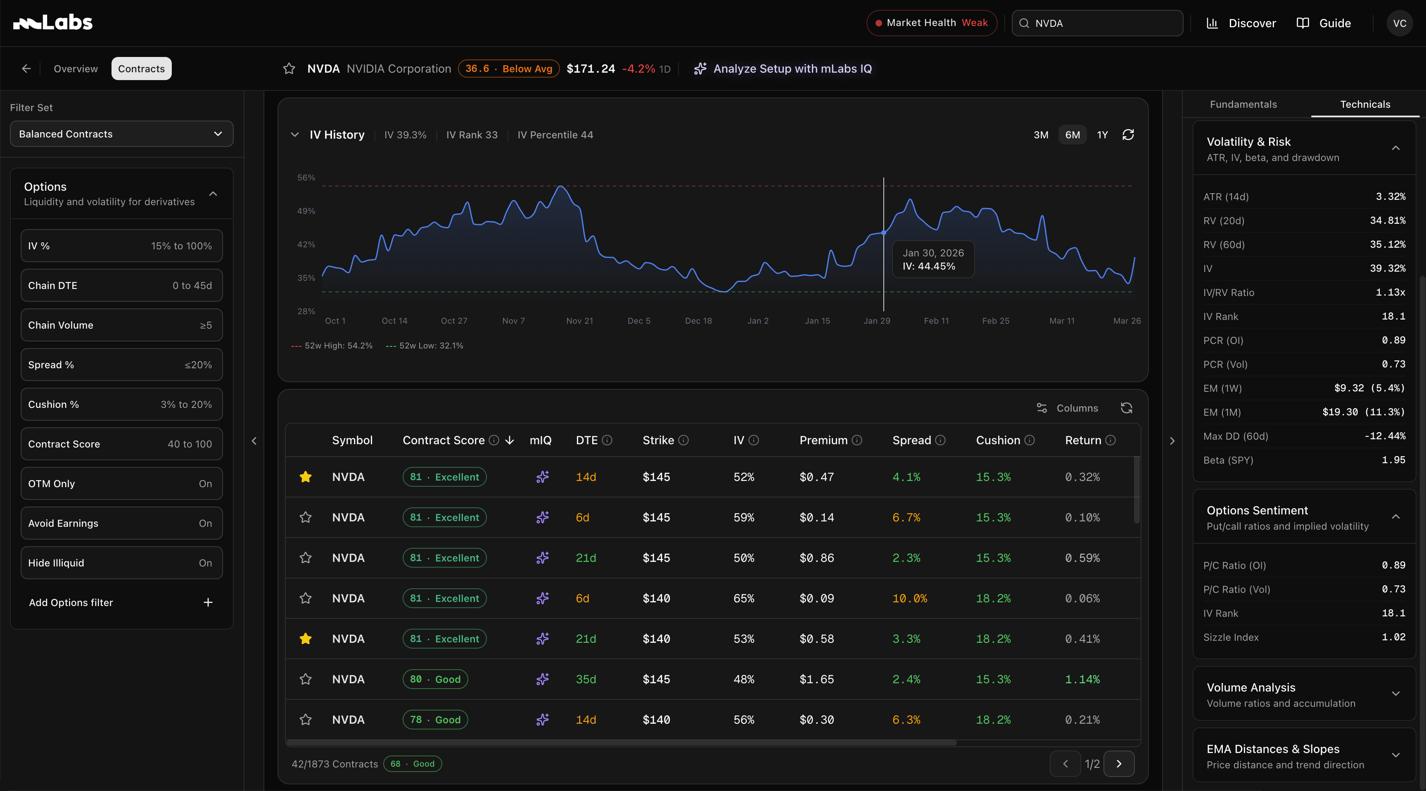The width and height of the screenshot is (1426, 791).
Task: Collapse the right details sidebar
Action: pos(1172,441)
